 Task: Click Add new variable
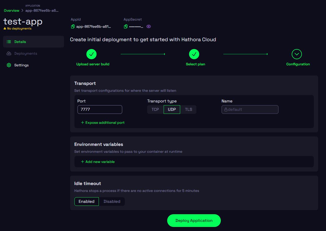pos(98,162)
